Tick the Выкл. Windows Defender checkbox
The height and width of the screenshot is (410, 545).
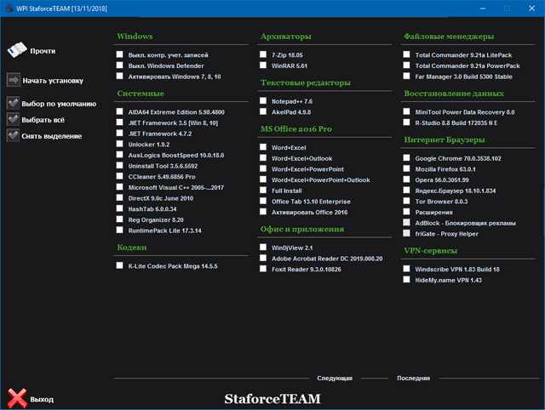(x=121, y=65)
